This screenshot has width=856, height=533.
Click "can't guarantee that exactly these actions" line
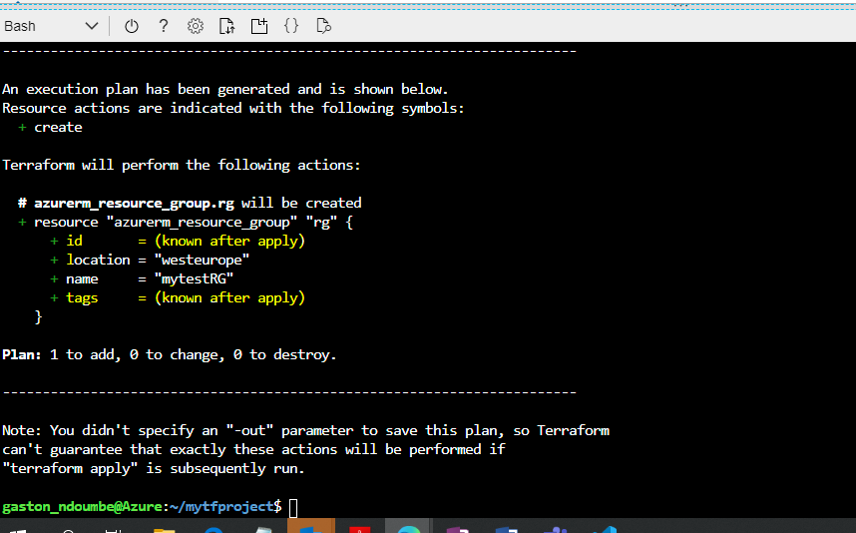coord(253,449)
